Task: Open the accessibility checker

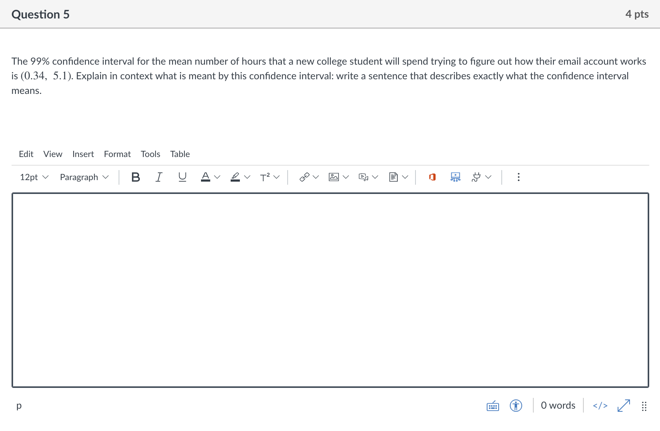Action: [516, 406]
